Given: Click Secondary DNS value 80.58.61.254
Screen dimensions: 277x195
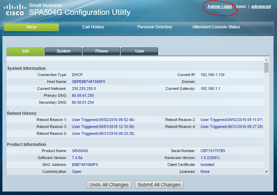Looking at the screenshot, I should (x=83, y=102).
